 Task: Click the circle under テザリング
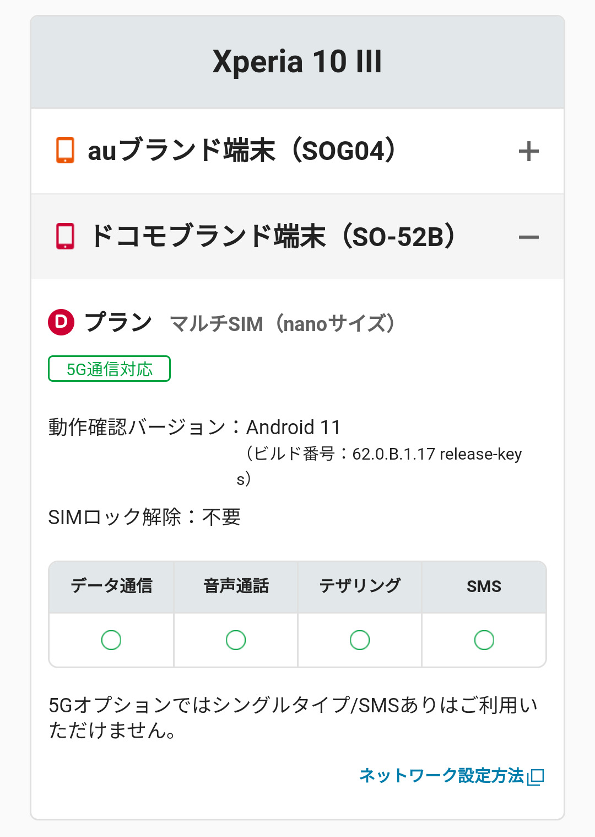(360, 640)
